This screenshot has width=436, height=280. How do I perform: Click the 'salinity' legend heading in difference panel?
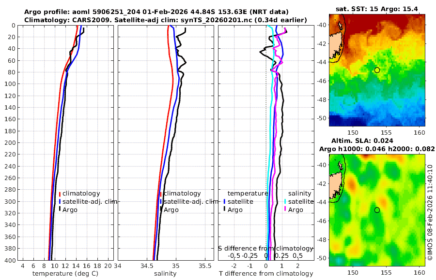299,194
